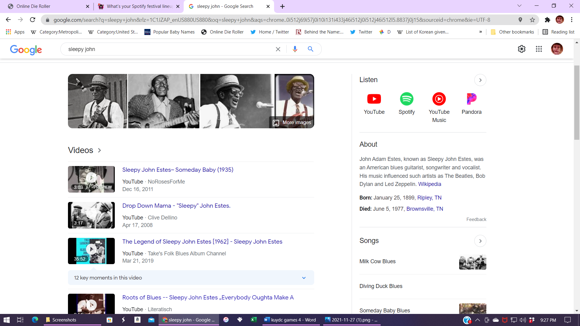Image resolution: width=580 pixels, height=326 pixels.
Task: Show hidden system tray icons
Action: (x=478, y=320)
